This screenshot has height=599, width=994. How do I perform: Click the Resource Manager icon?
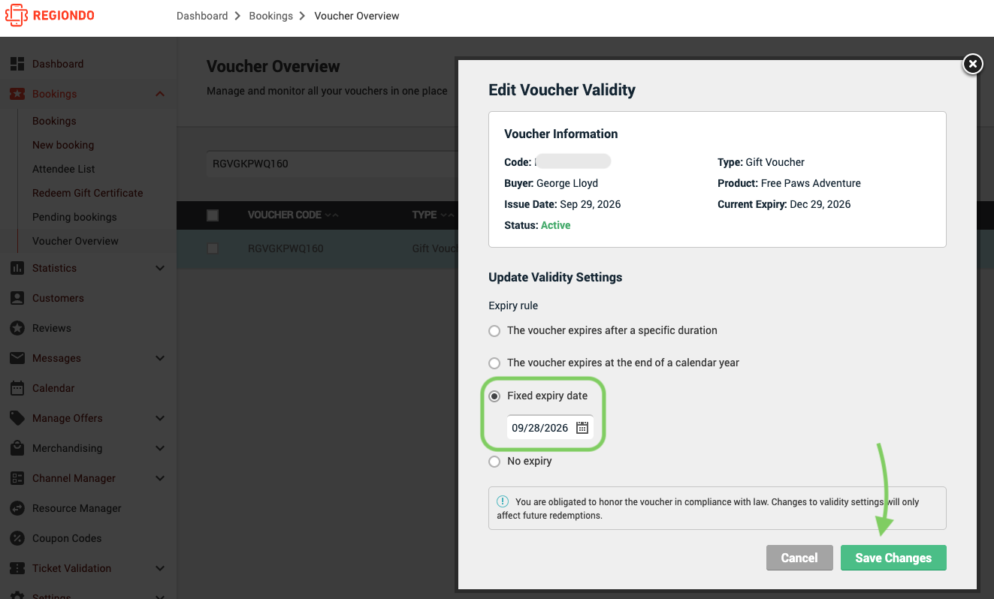tap(17, 508)
